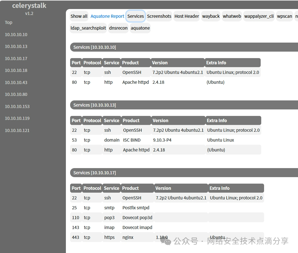The image size is (298, 253).
Task: Click Version column header in 10.10.10.13 table
Action: pyautogui.click(x=178, y=121)
